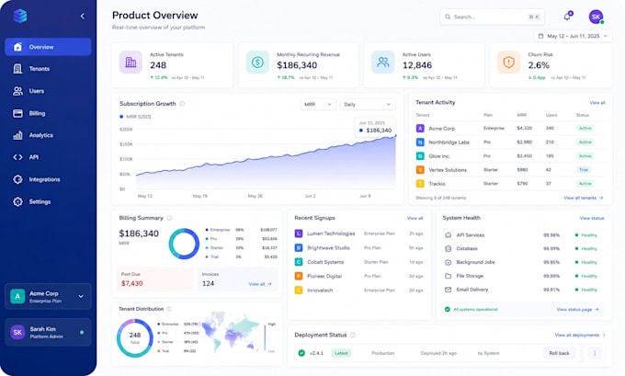Click the Past Due $7,430 card
This screenshot has height=376, width=625.
(155, 279)
